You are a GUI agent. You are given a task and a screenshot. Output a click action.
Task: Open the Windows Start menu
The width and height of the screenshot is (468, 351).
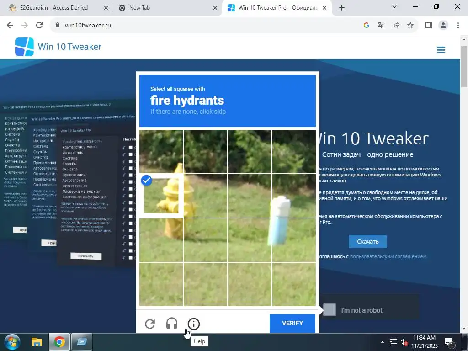[12, 342]
